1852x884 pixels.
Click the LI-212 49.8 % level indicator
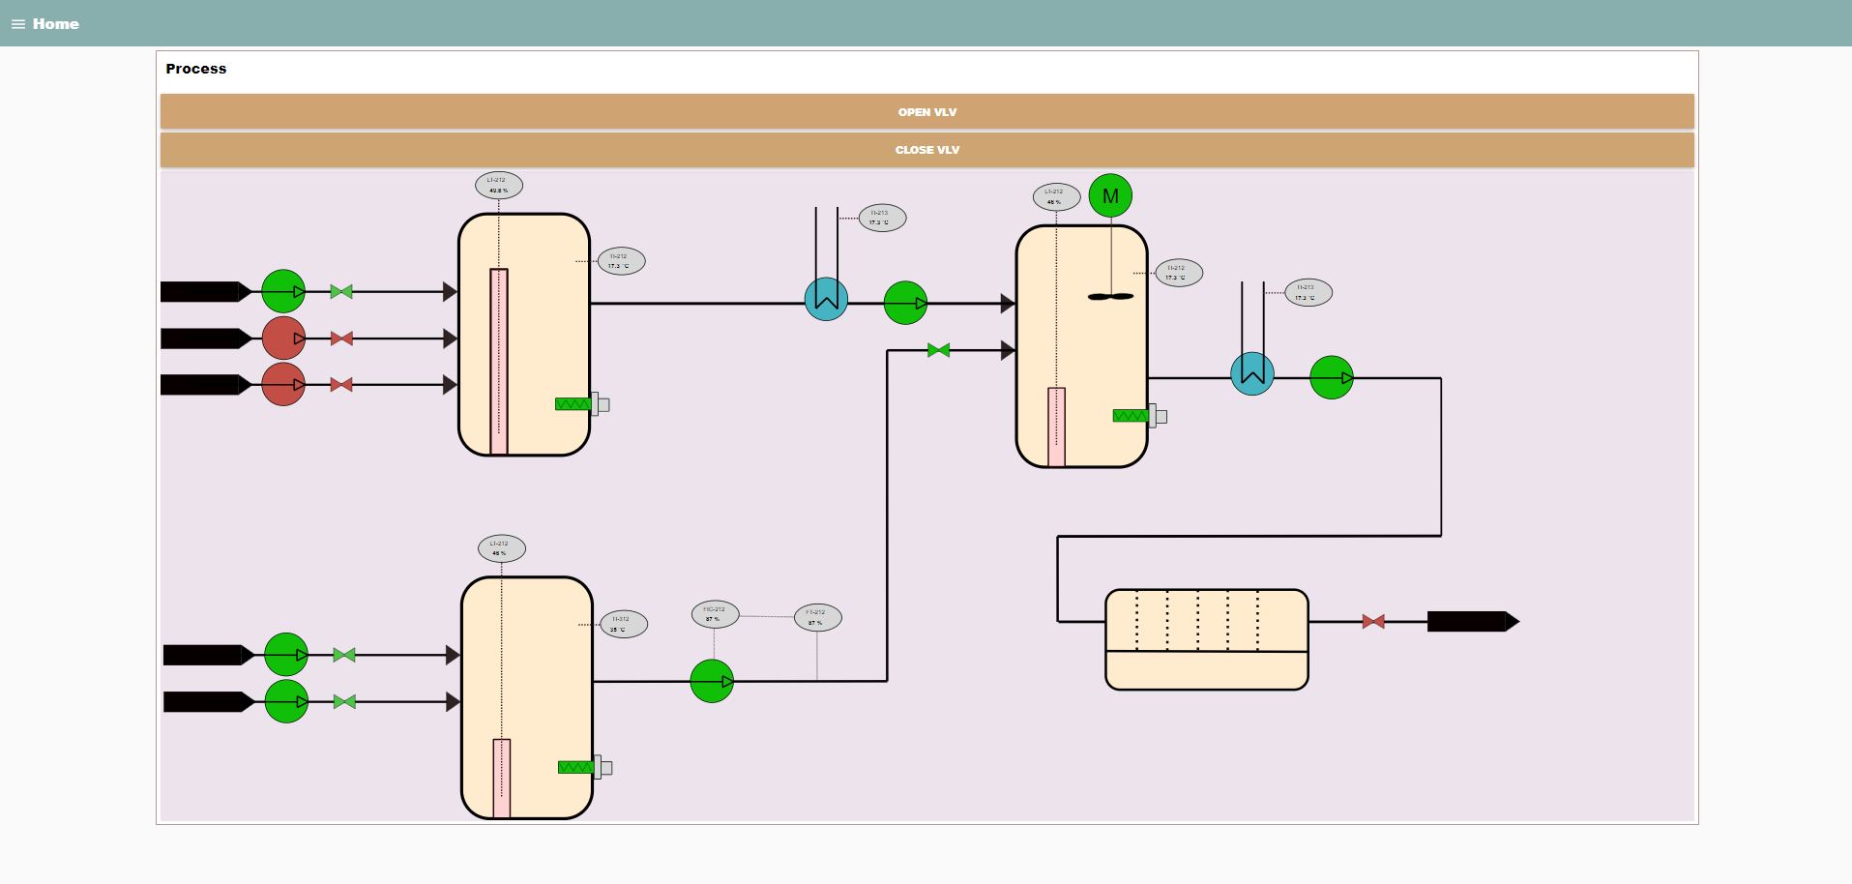click(x=499, y=185)
